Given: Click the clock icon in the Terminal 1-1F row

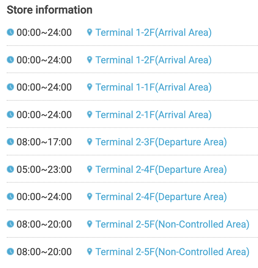Looking at the screenshot, I should tap(10, 87).
